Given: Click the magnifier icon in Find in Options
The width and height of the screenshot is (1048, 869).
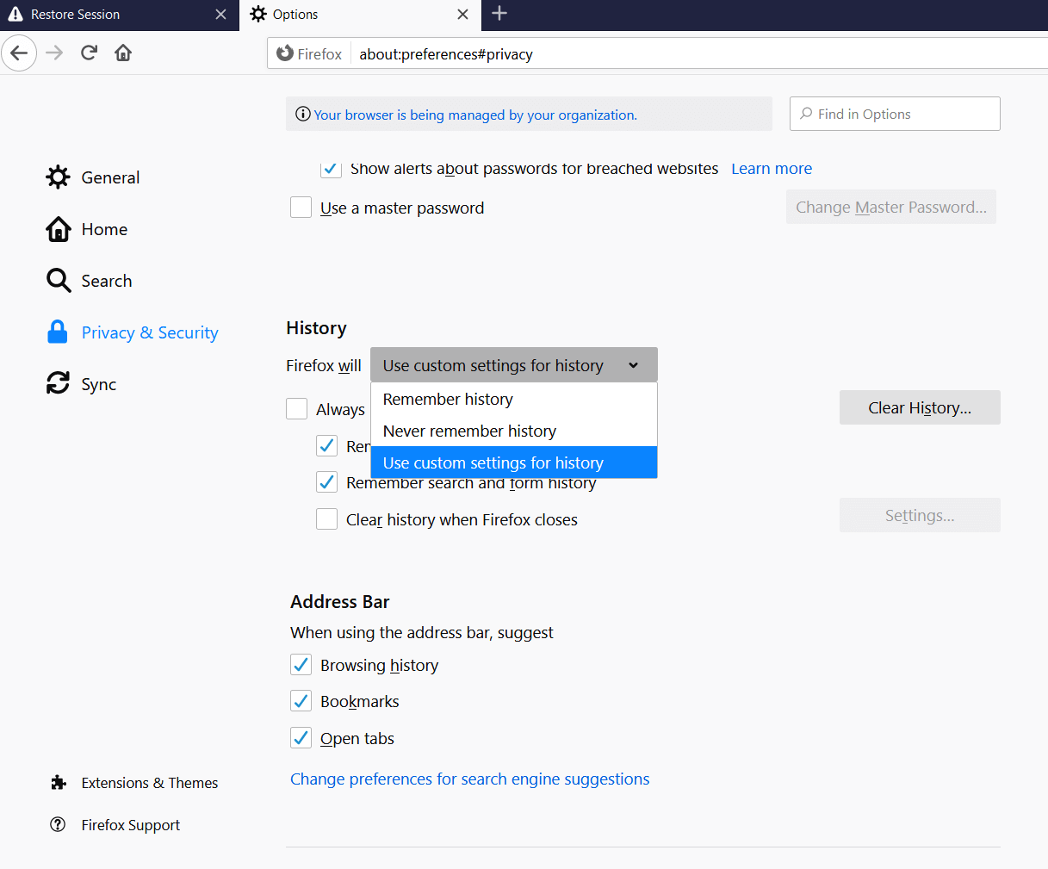Looking at the screenshot, I should pyautogui.click(x=806, y=114).
